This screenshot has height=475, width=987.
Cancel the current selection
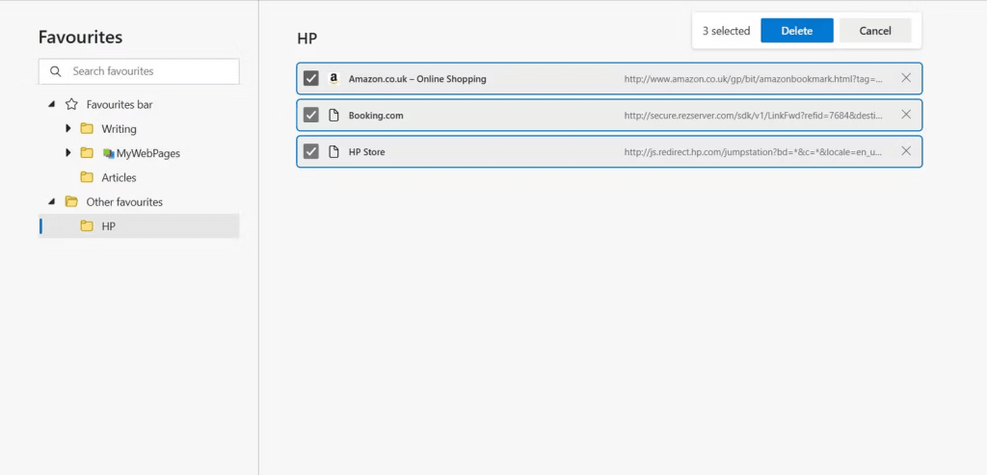[x=875, y=31]
